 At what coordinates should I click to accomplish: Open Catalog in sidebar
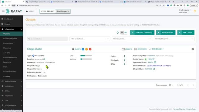coord(7,24)
